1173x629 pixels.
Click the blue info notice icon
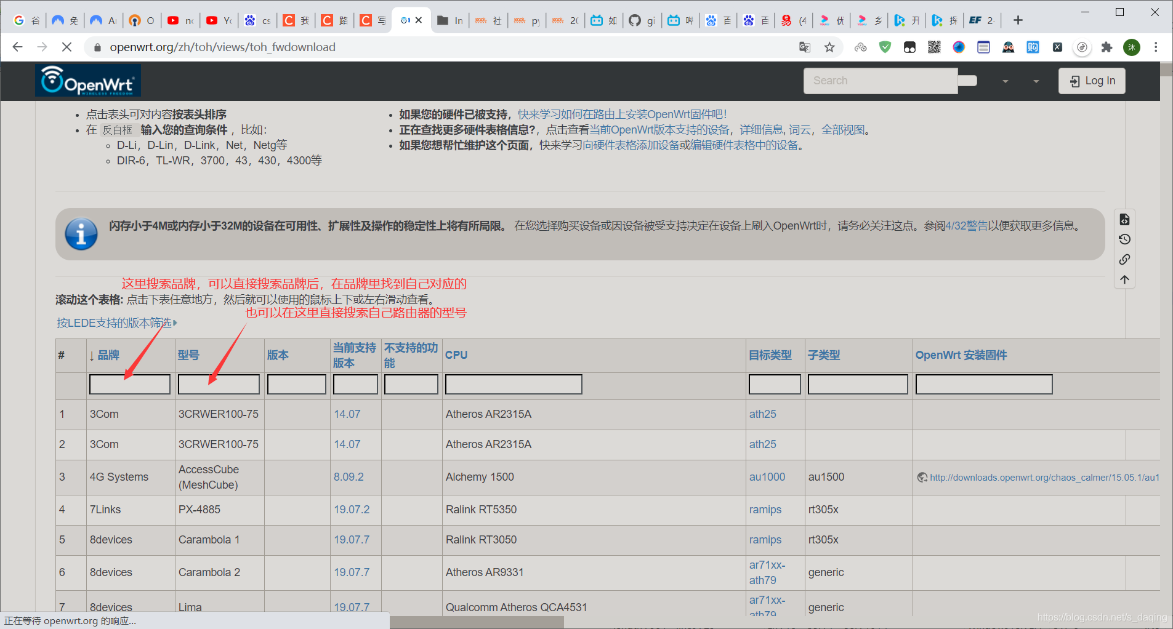click(81, 234)
